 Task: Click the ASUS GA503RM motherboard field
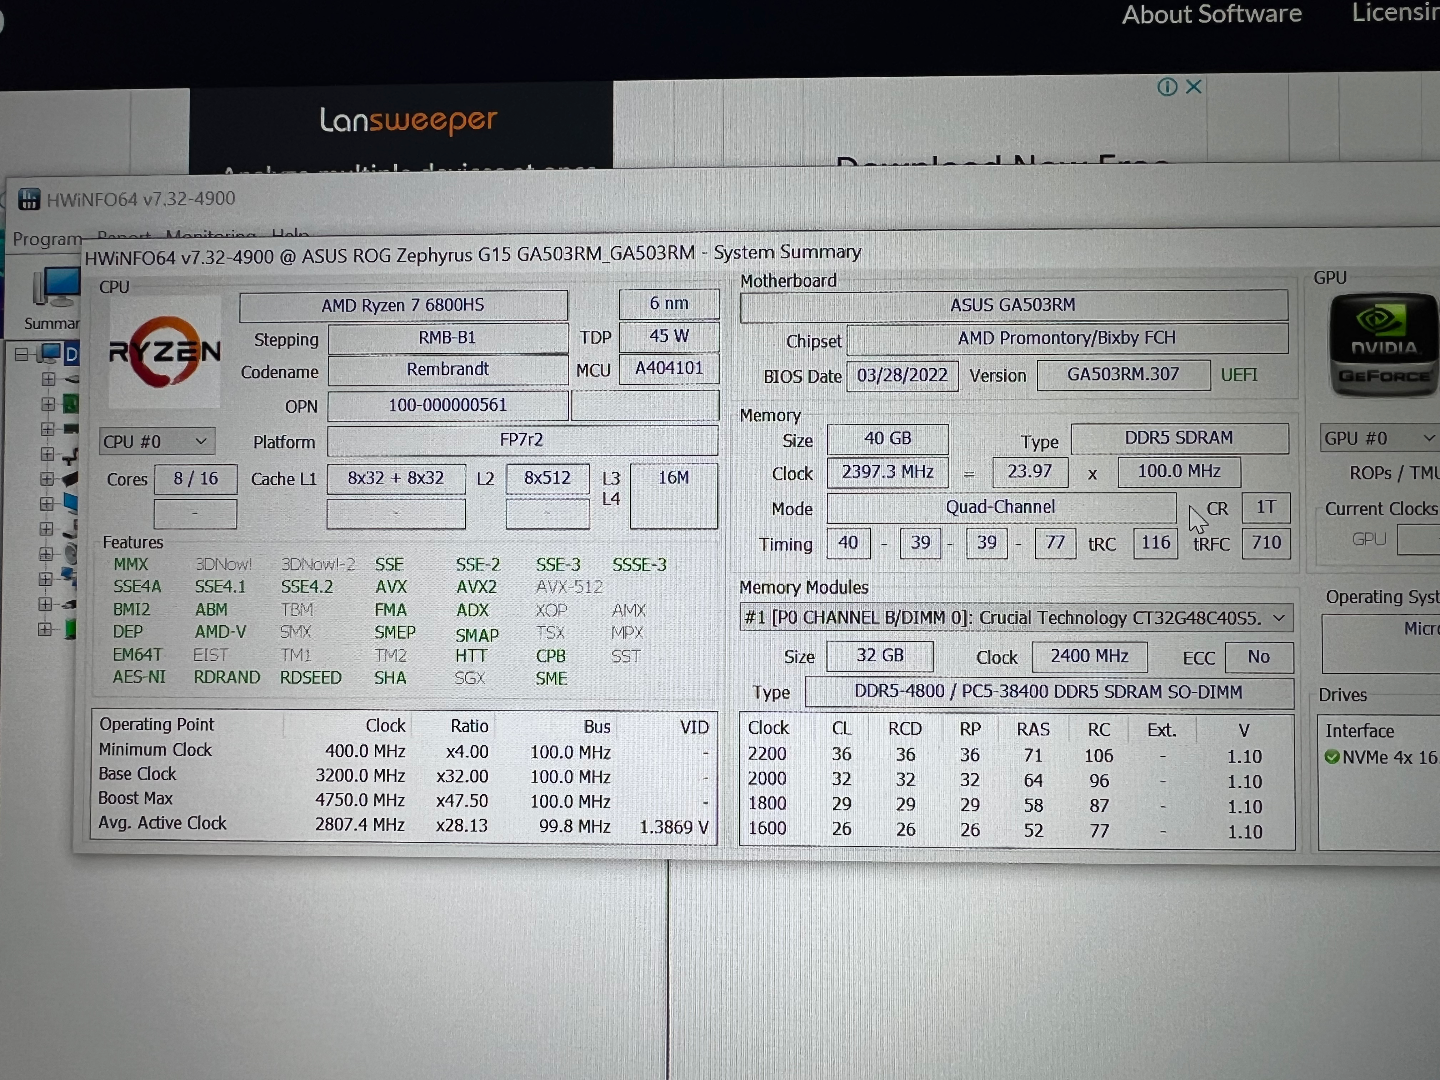[1014, 305]
